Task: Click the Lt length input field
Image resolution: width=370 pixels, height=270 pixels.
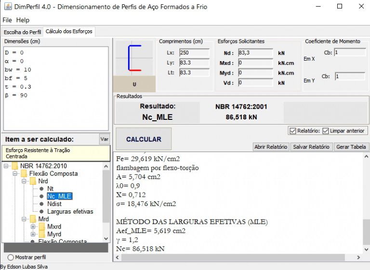Action: click(x=194, y=72)
